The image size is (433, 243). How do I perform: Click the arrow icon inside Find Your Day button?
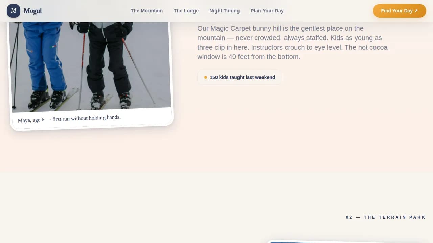[415, 10]
